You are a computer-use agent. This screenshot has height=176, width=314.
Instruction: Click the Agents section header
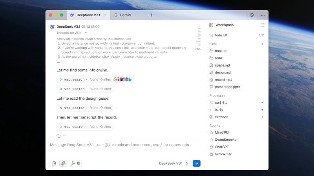pos(215,126)
